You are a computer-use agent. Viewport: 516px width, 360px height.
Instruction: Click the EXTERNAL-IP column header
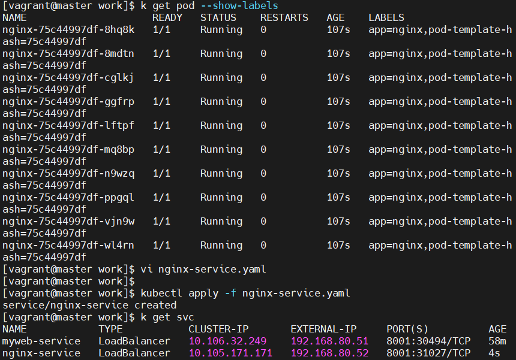pyautogui.click(x=323, y=329)
